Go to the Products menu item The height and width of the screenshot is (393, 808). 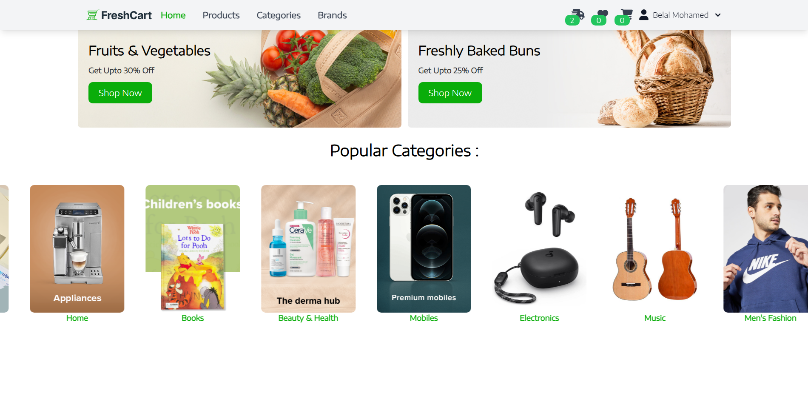221,15
